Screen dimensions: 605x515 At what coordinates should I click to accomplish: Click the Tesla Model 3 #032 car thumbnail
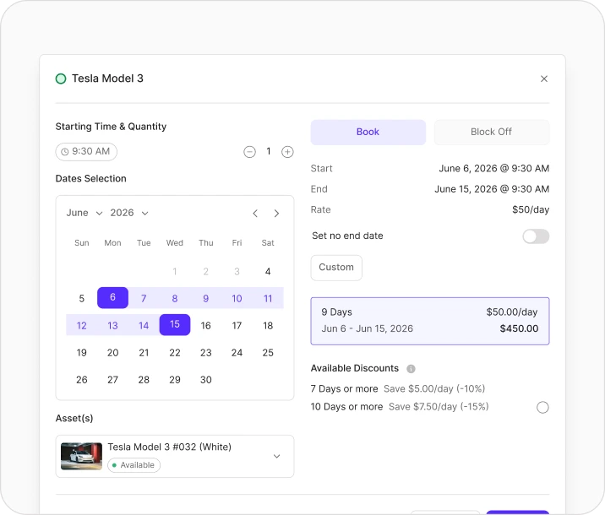pyautogui.click(x=81, y=456)
